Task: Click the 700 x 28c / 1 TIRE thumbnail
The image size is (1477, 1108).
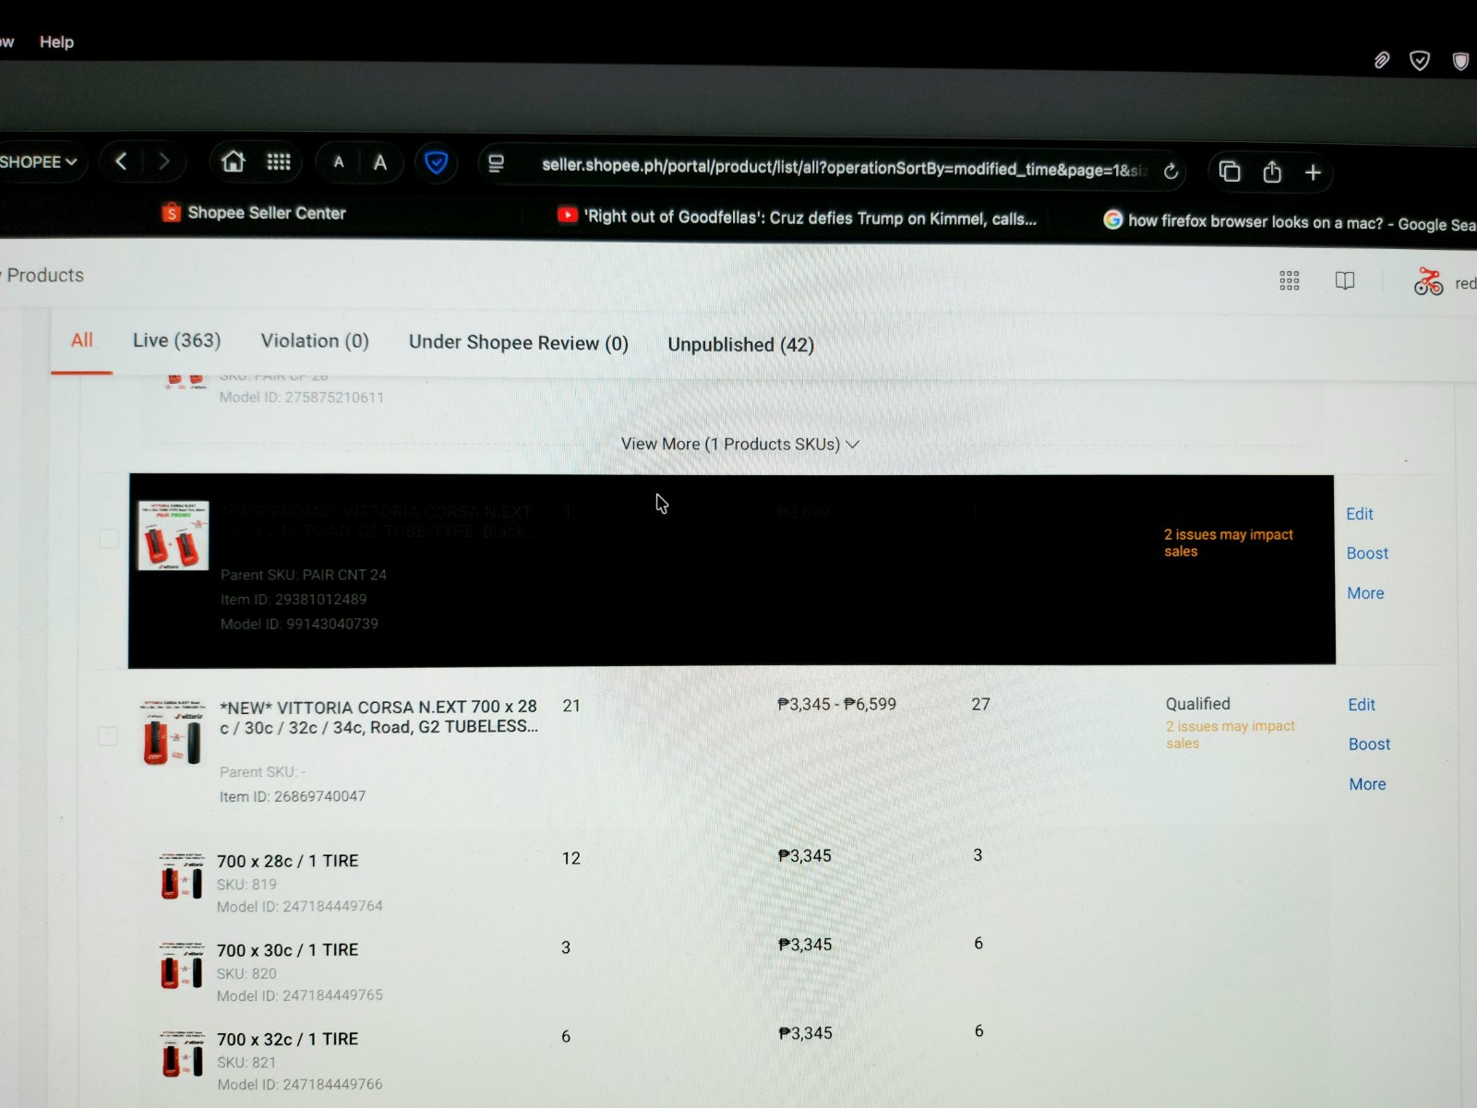Action: (x=181, y=877)
